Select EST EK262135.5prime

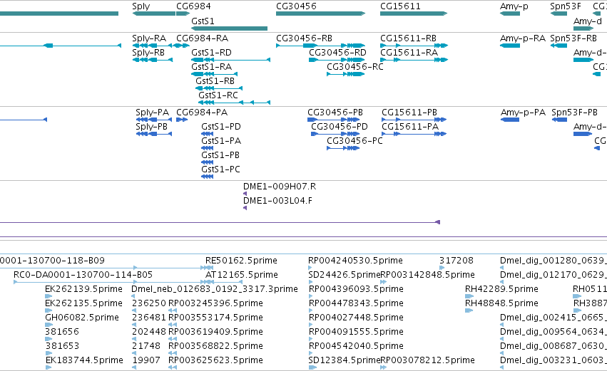[x=83, y=303]
